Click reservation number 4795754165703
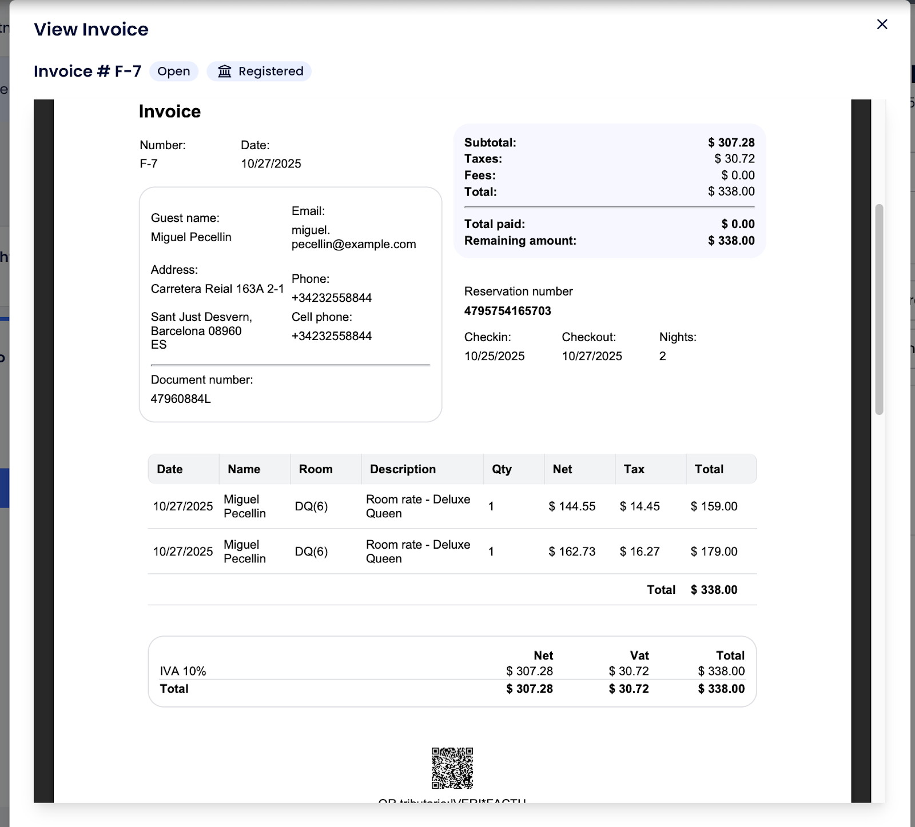This screenshot has width=915, height=827. tap(507, 311)
